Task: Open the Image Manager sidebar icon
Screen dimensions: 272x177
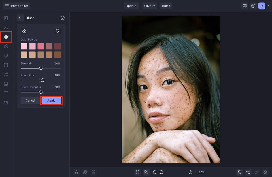Action: click(6, 18)
